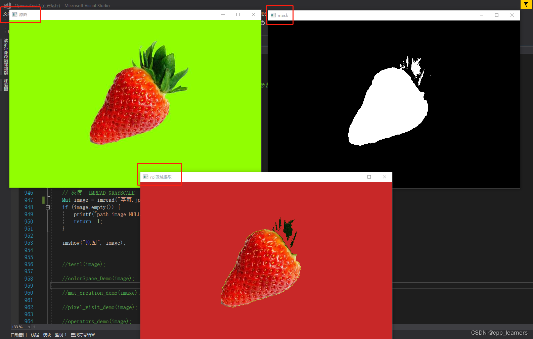Minimize the mask window
533x339 pixels.
482,15
